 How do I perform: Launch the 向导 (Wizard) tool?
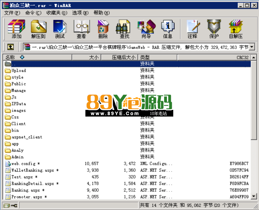click(146, 29)
